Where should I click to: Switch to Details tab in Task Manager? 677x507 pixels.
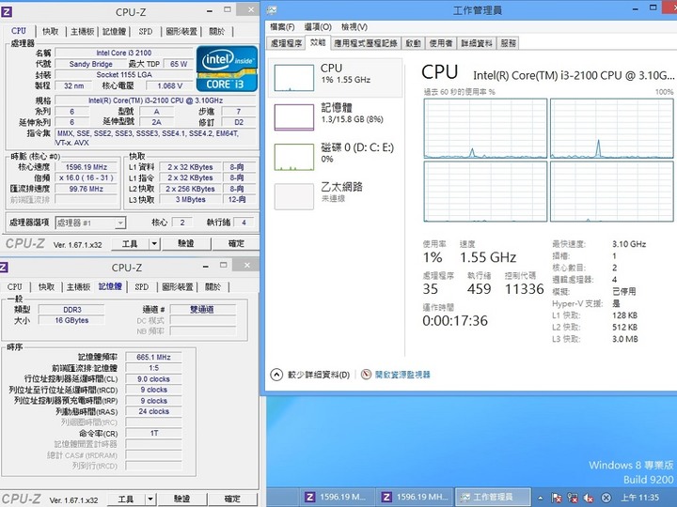click(477, 43)
